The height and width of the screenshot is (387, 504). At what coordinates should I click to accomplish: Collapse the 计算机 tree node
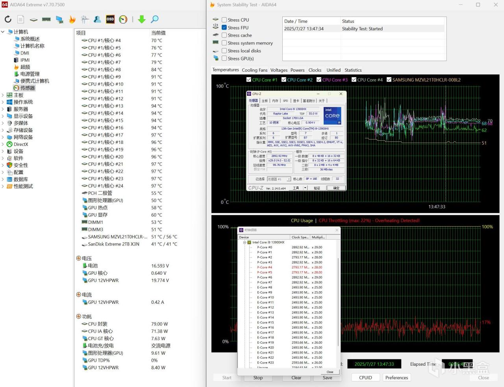point(3,32)
